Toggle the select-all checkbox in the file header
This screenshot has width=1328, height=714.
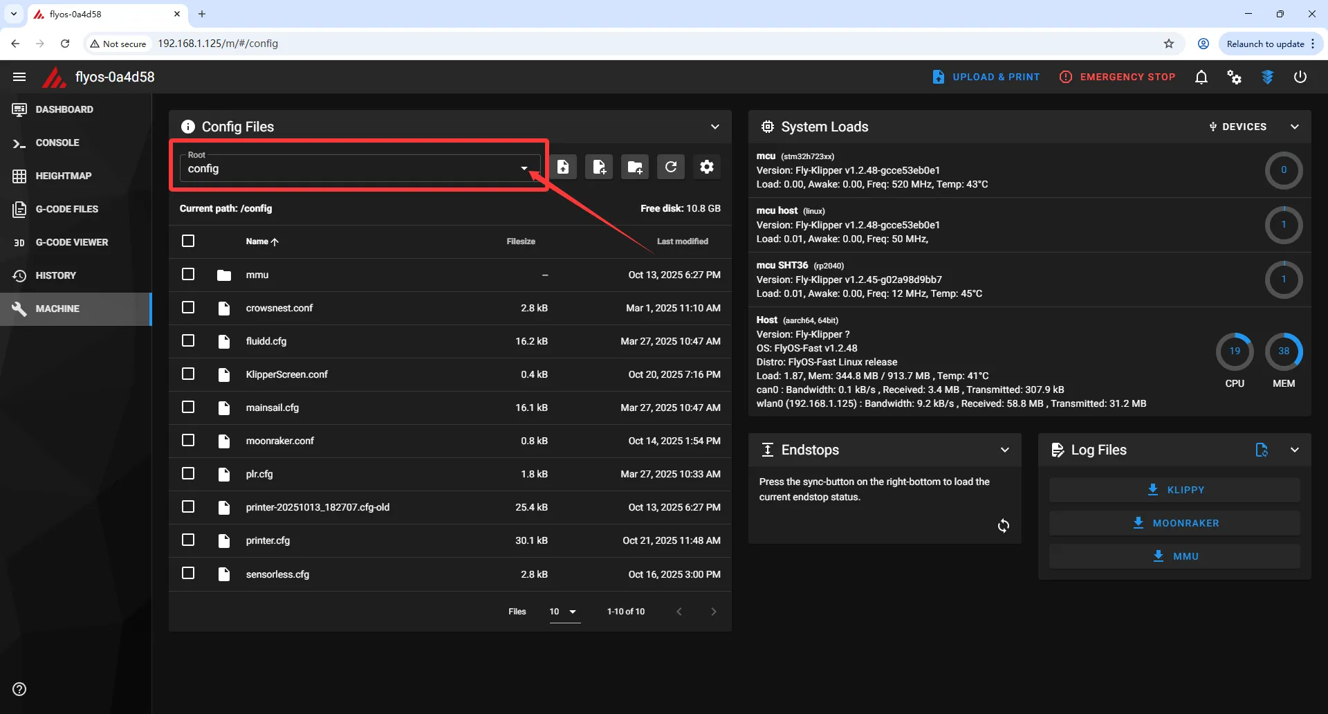[188, 241]
